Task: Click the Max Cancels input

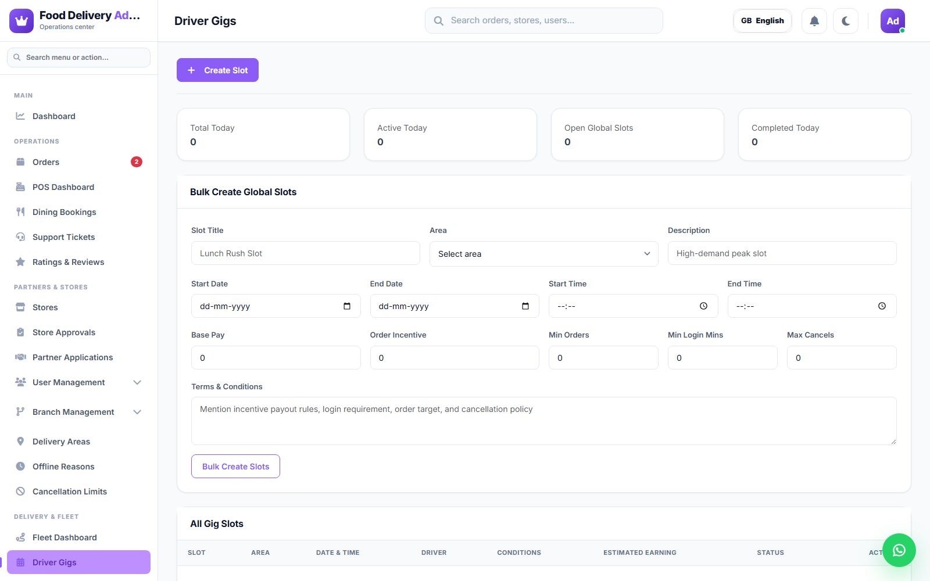Action: click(842, 358)
